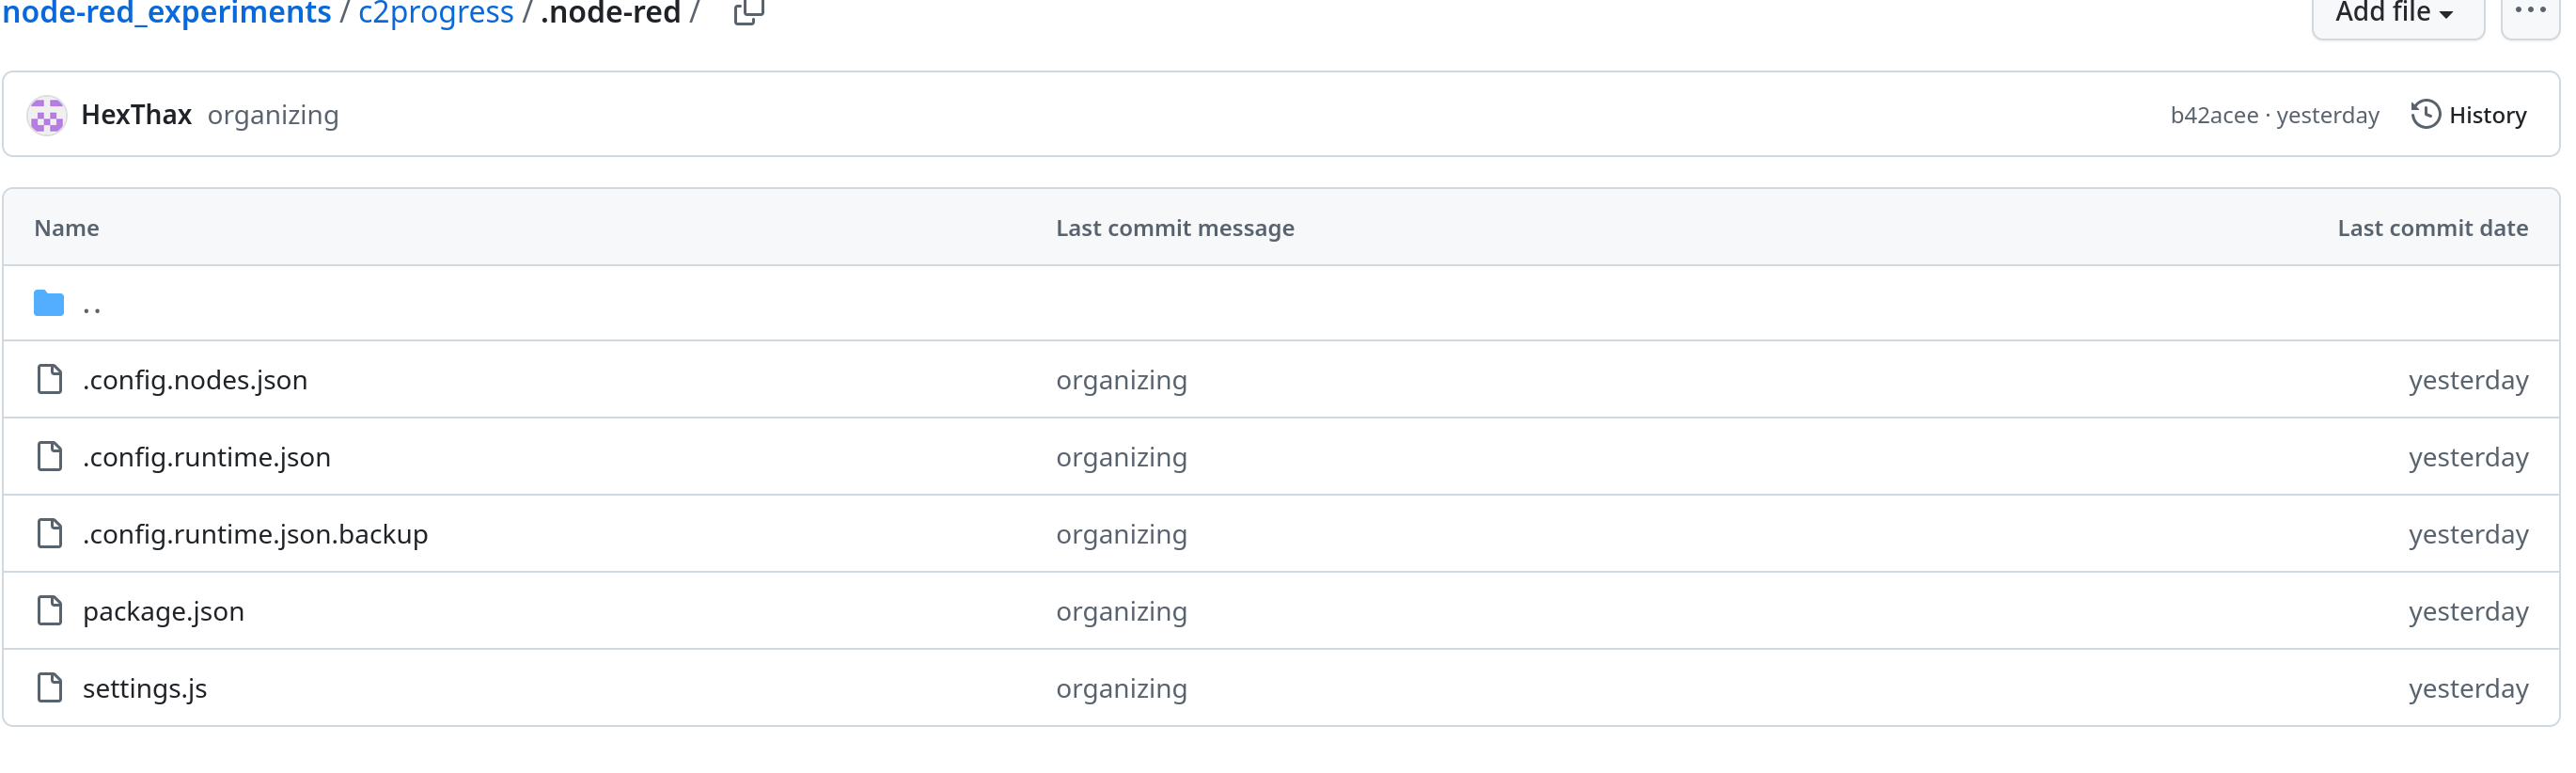Viewport: 2576px width, 773px height.
Task: Open the settings.js file
Action: [x=145, y=688]
